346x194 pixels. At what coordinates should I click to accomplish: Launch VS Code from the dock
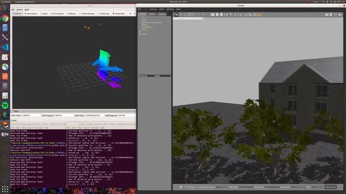5,47
